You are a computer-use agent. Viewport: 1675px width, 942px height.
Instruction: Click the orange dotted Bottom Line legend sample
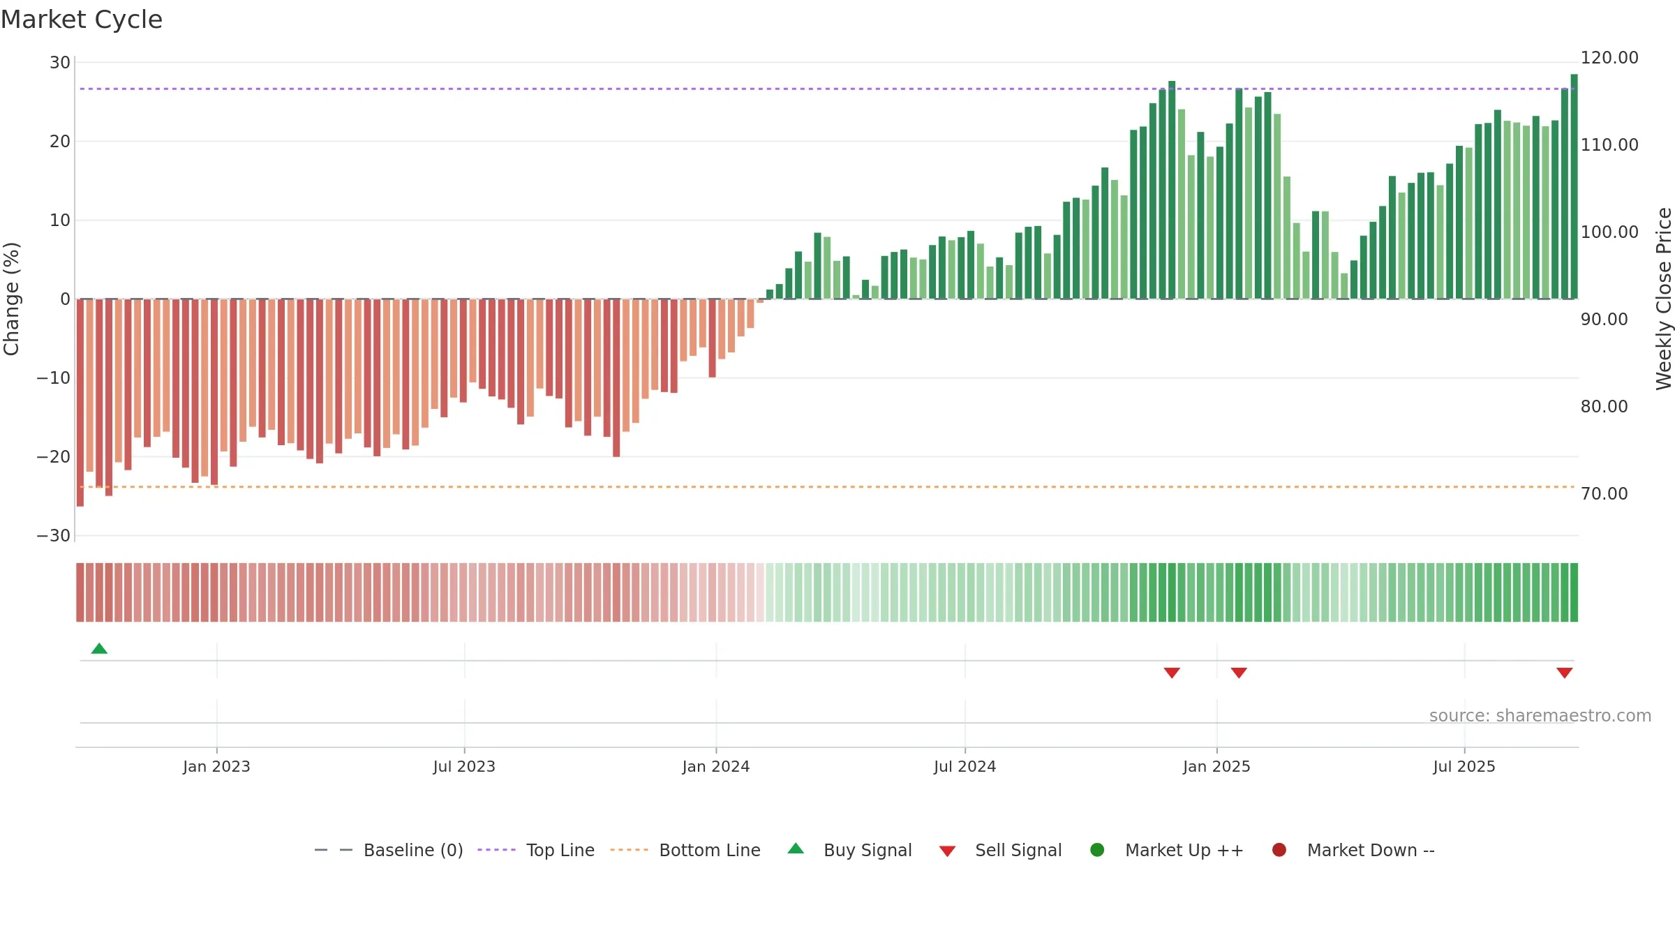[x=629, y=850]
